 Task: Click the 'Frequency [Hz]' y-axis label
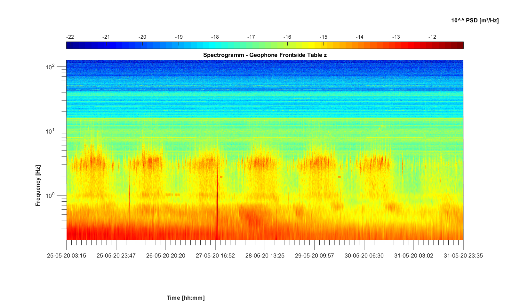[x=38, y=186]
